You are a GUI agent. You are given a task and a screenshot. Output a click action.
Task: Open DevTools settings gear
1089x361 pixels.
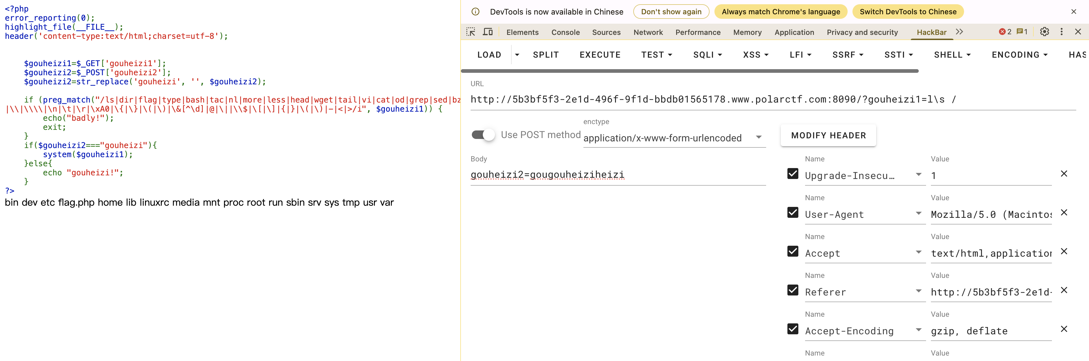click(1044, 32)
